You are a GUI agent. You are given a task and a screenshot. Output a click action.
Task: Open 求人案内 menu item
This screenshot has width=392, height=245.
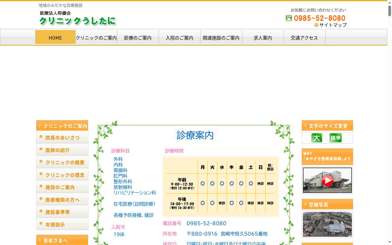tap(263, 37)
